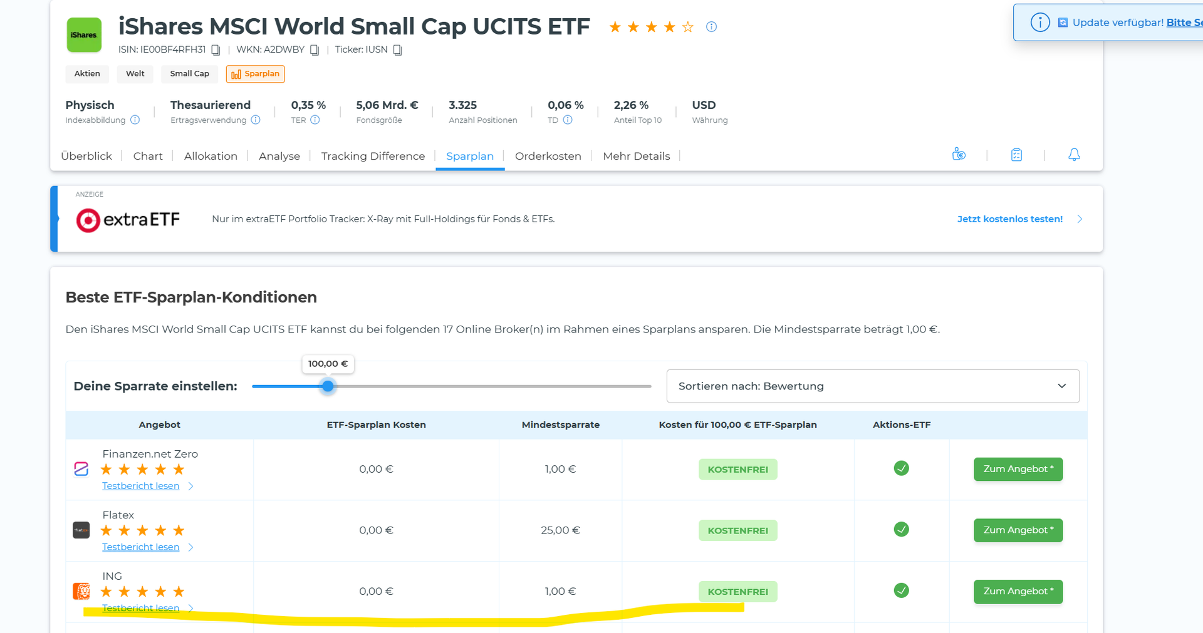Open the Analyse tab

pos(279,156)
